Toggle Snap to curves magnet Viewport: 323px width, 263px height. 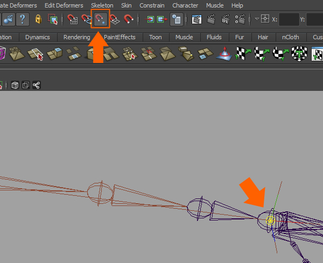click(86, 19)
